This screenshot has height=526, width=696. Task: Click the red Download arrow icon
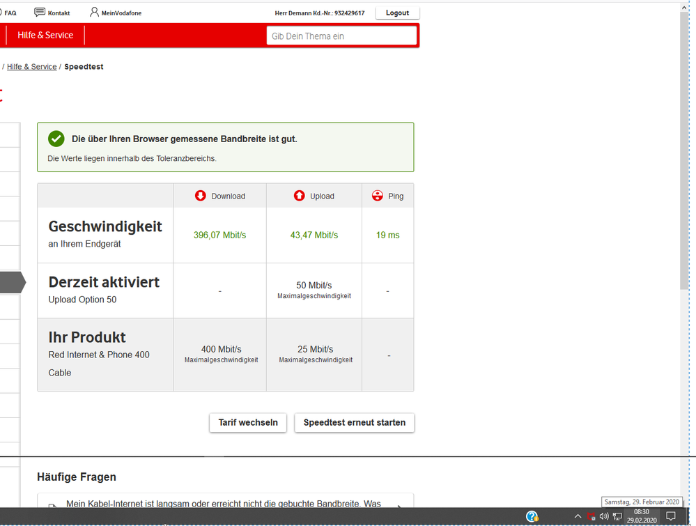pos(201,196)
